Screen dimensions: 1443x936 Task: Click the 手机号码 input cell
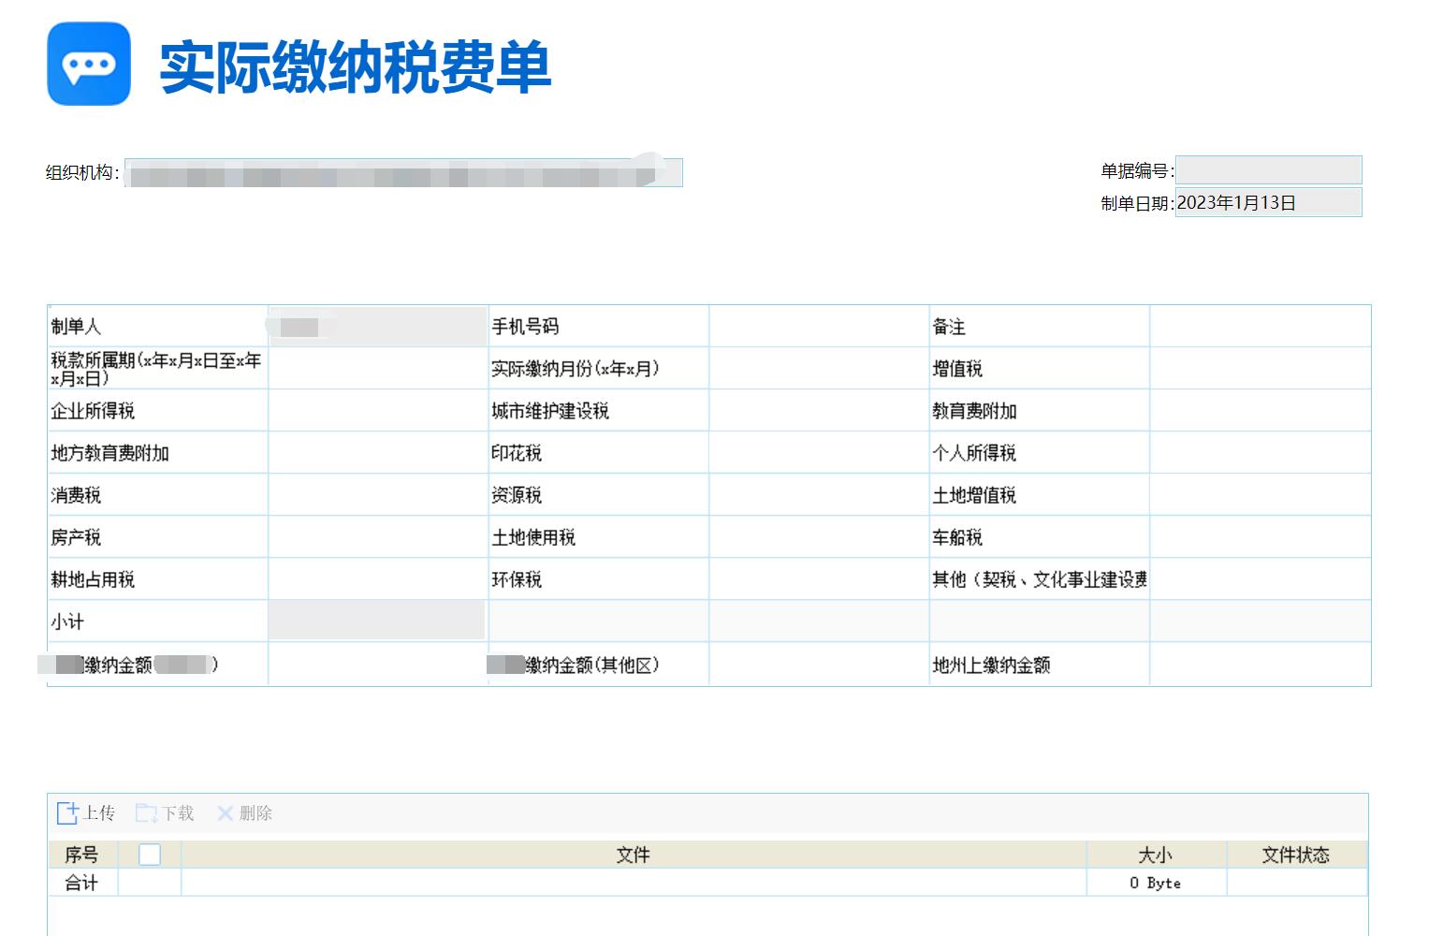point(819,327)
